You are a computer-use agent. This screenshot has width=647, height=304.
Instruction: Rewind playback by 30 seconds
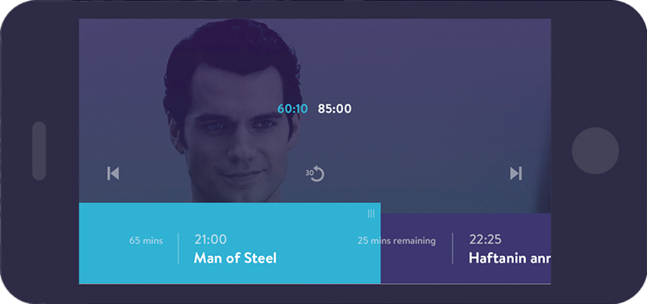pos(316,173)
